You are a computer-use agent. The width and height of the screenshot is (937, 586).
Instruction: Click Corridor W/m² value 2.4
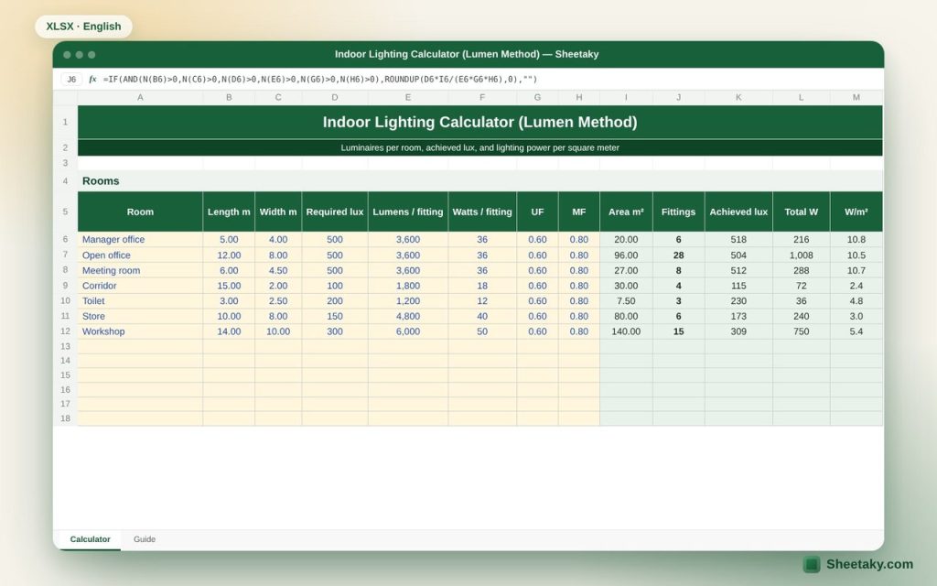pyautogui.click(x=856, y=286)
